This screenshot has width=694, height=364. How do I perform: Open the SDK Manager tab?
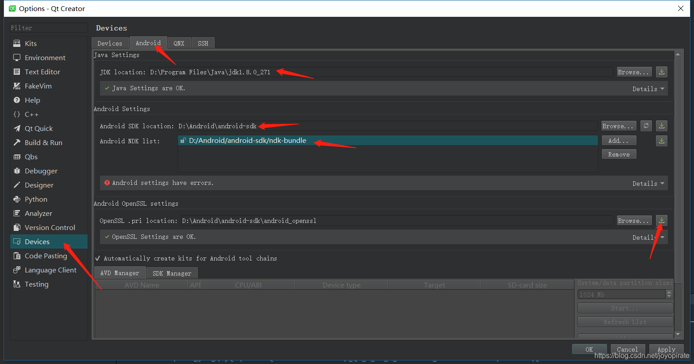tap(172, 273)
